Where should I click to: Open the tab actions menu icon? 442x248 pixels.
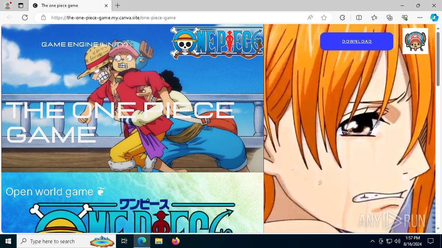[21, 6]
